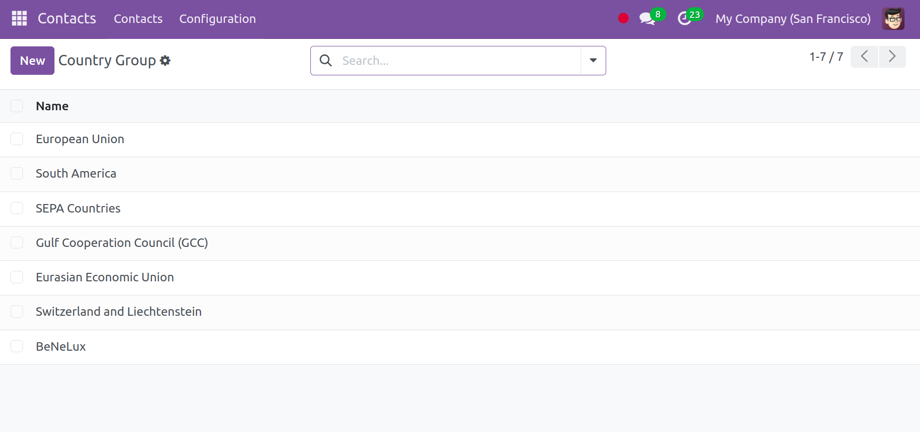The image size is (920, 432).
Task: Click the Country Group breadcrumb title
Action: point(107,60)
